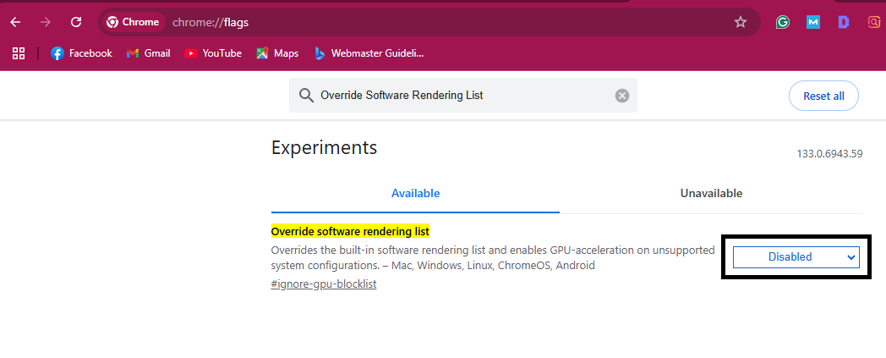This screenshot has height=358, width=886.
Task: Clear the flags search field text
Action: (622, 96)
